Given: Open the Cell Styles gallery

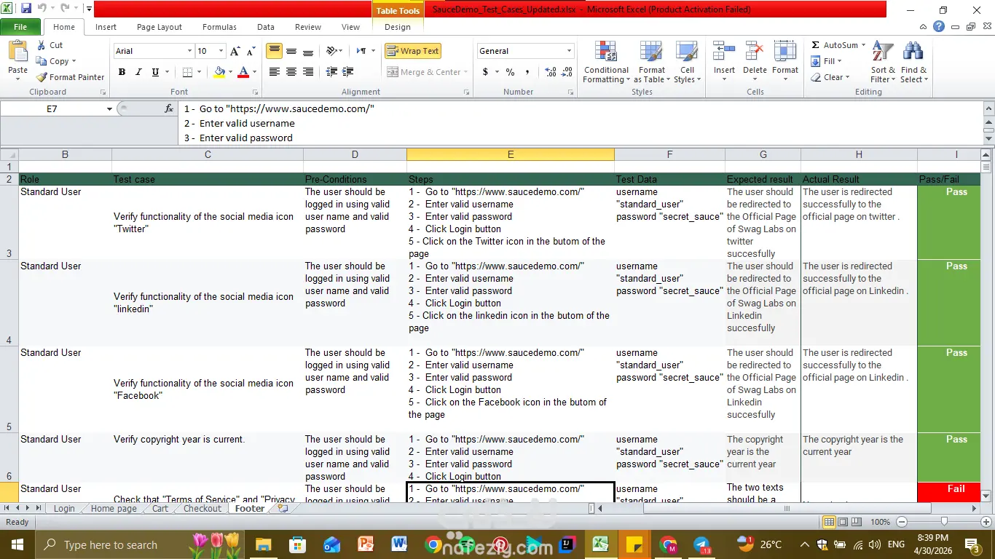Looking at the screenshot, I should point(687,63).
